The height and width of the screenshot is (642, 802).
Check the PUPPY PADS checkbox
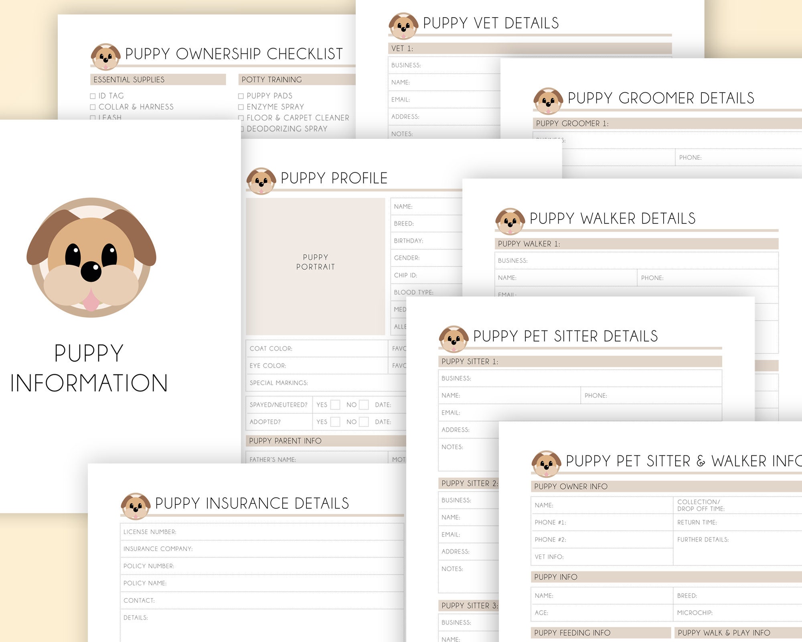(240, 95)
